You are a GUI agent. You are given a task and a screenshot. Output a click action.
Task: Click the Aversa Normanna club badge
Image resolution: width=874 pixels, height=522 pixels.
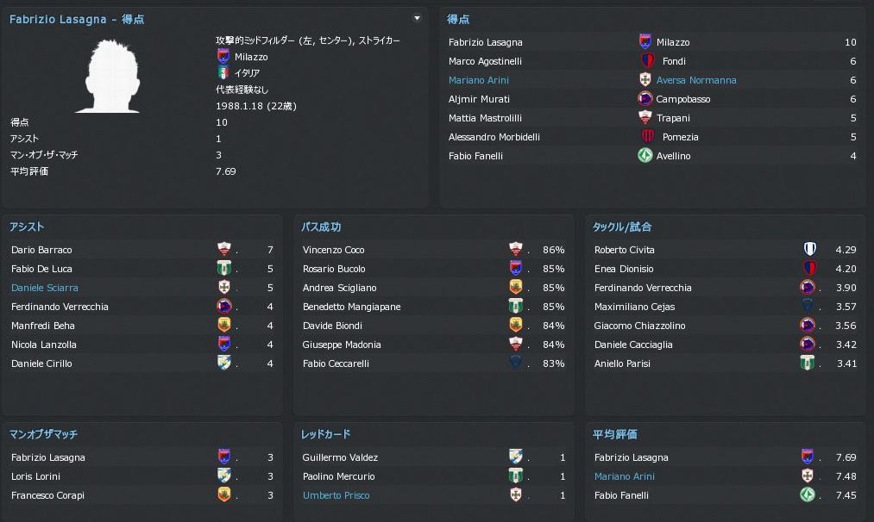[x=644, y=80]
